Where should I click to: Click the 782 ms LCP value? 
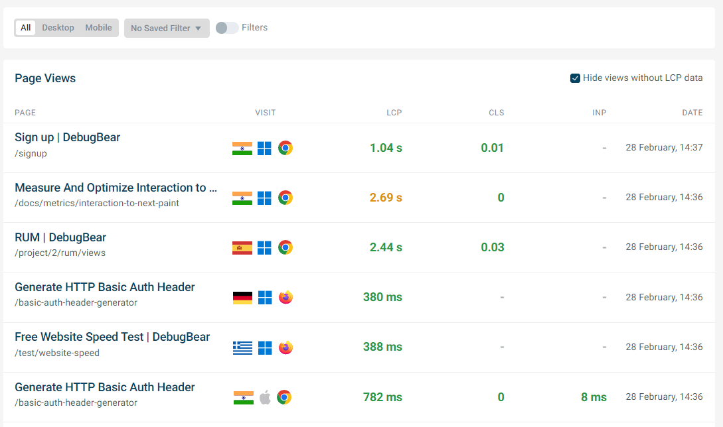click(382, 397)
